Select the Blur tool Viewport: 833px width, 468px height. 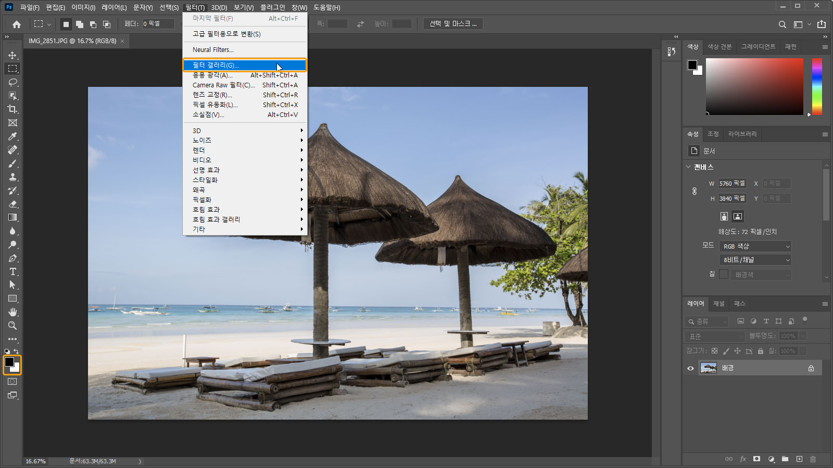click(x=12, y=231)
